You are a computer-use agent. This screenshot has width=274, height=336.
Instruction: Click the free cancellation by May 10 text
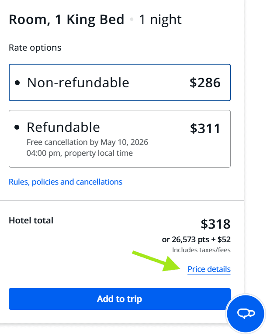pyautogui.click(x=87, y=142)
